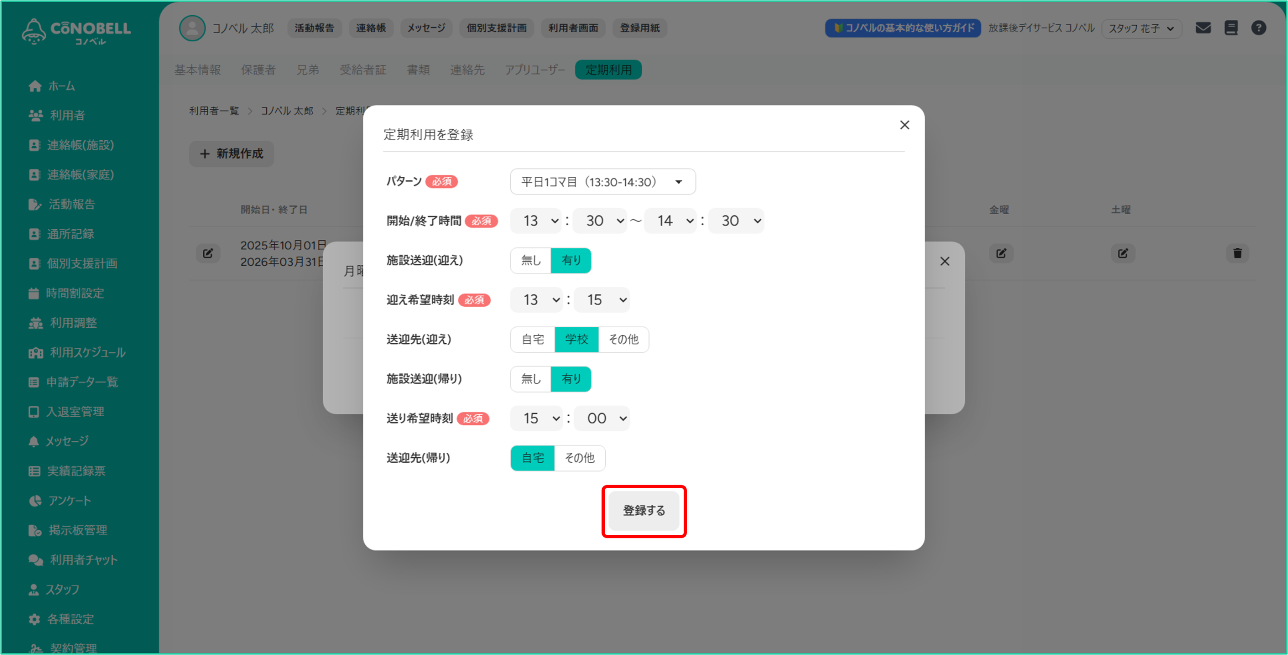Click the Saturday column edit pencil icon
This screenshot has height=655, width=1288.
1122,253
